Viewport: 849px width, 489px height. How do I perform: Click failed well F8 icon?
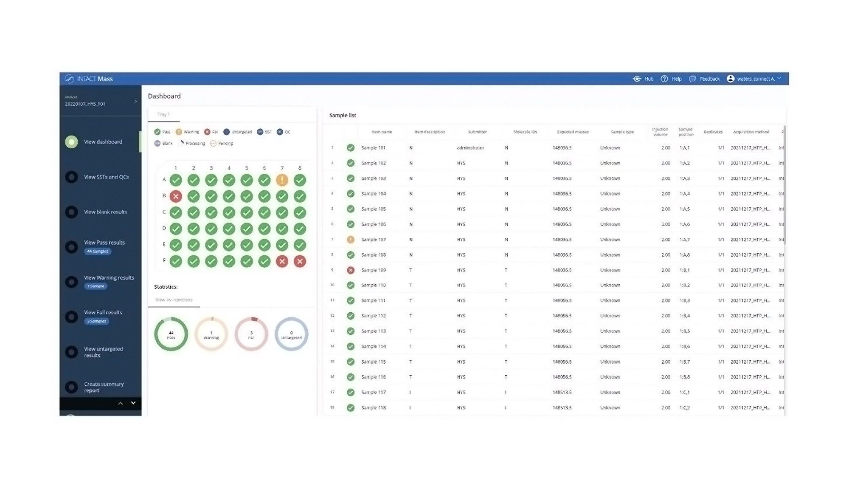pos(300,261)
